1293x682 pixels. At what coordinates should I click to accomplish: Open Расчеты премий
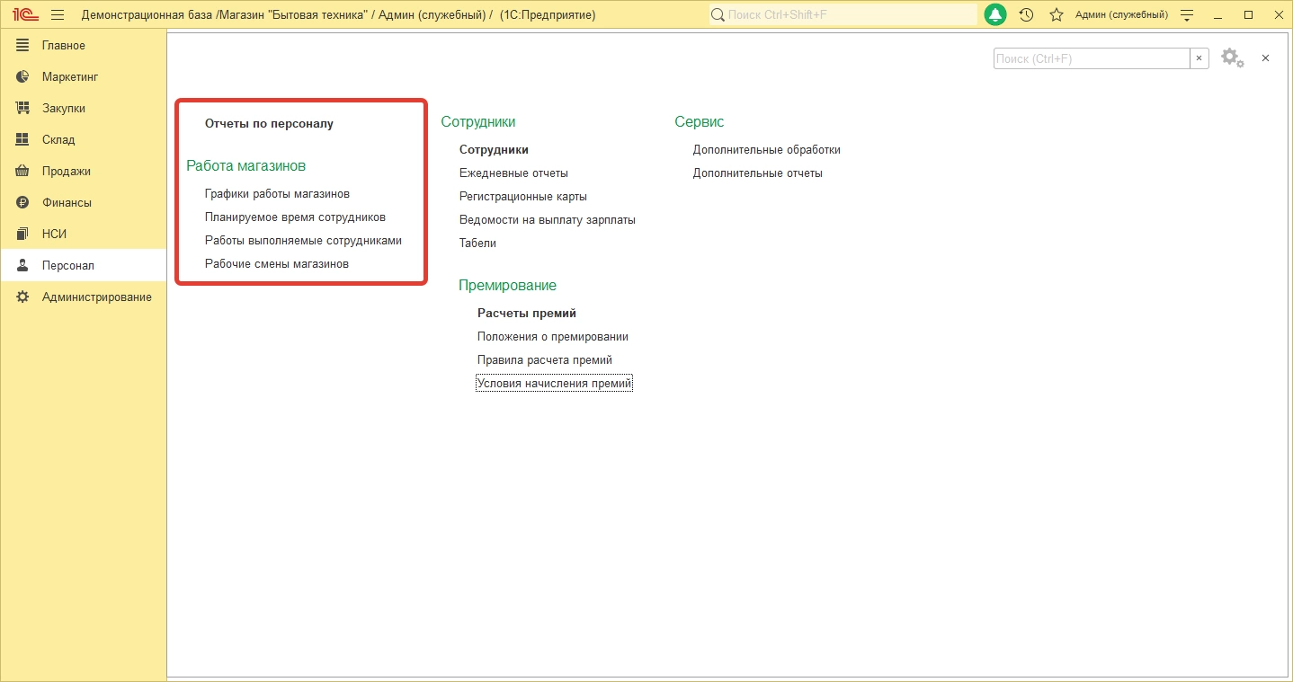(x=527, y=314)
